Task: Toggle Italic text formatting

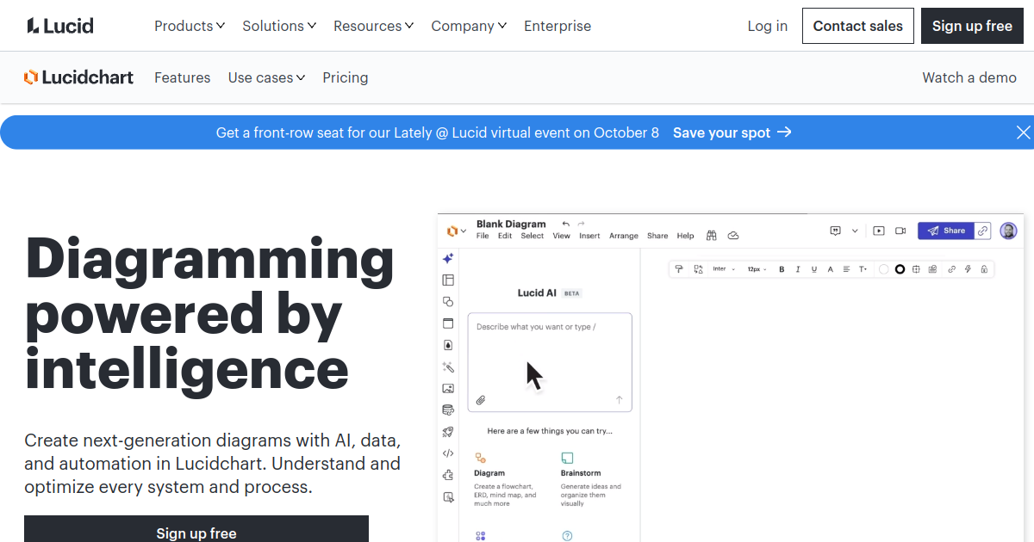Action: (798, 269)
